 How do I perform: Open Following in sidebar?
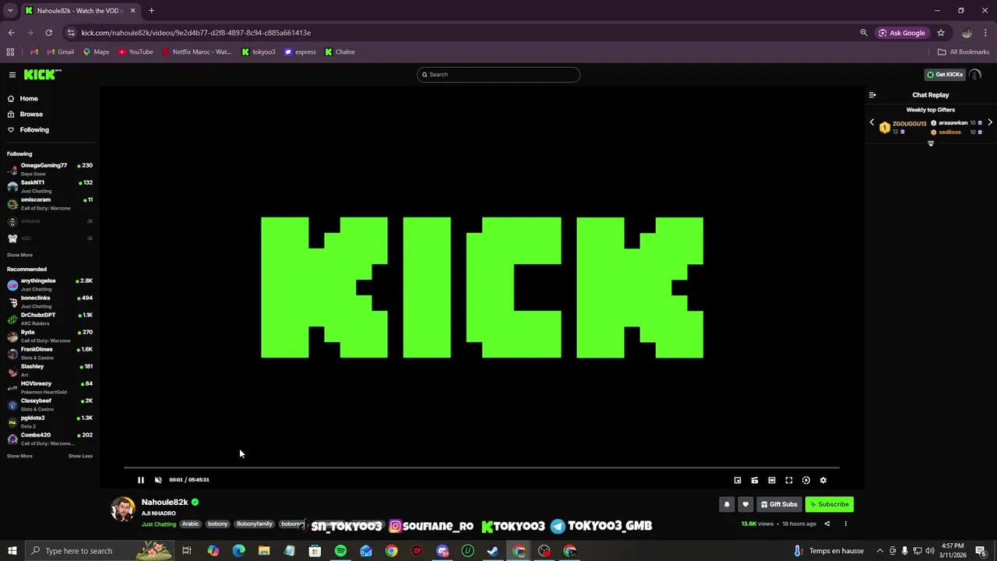[x=34, y=130]
